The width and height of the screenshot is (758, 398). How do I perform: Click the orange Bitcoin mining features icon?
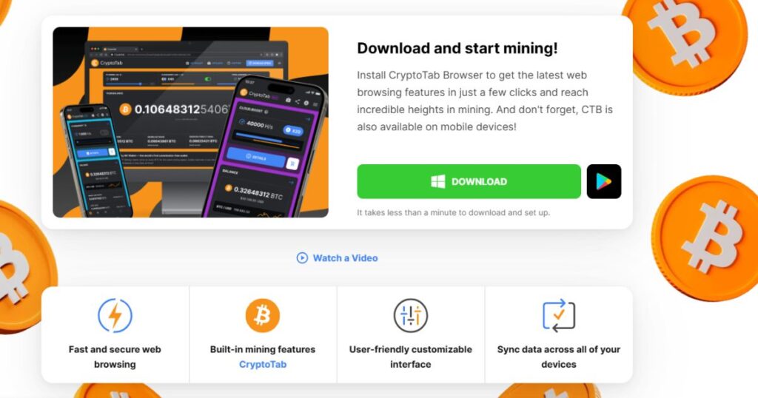263,315
